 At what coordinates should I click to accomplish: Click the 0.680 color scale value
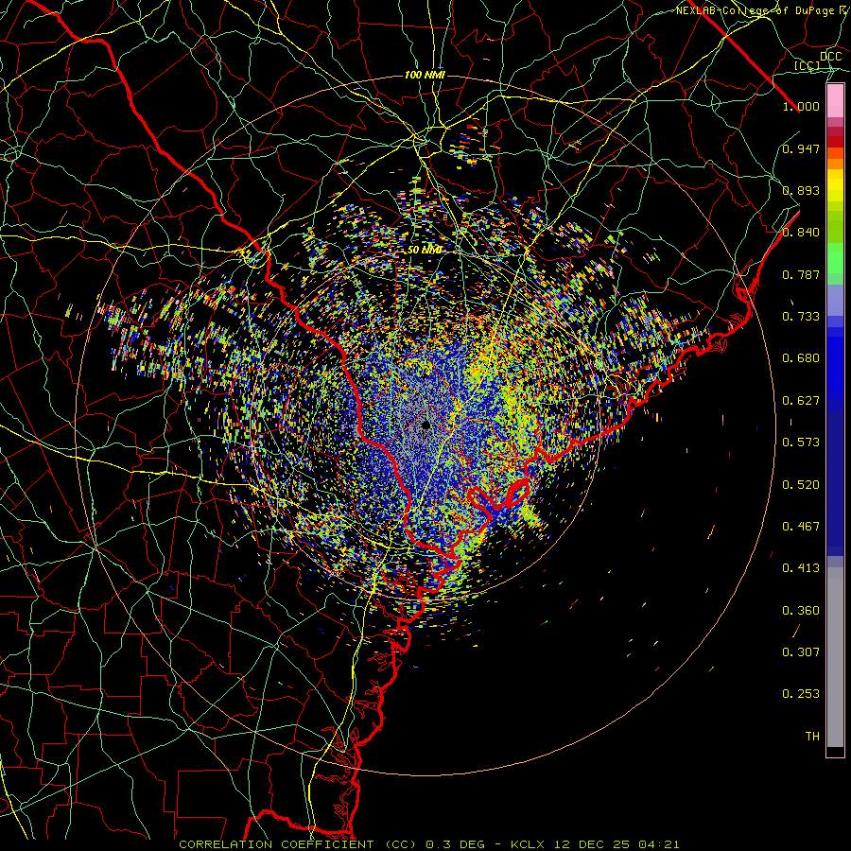point(801,358)
